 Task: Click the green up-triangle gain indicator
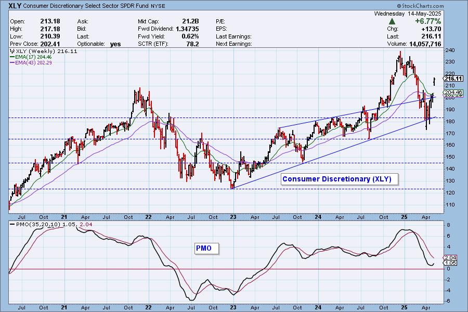[392, 21]
